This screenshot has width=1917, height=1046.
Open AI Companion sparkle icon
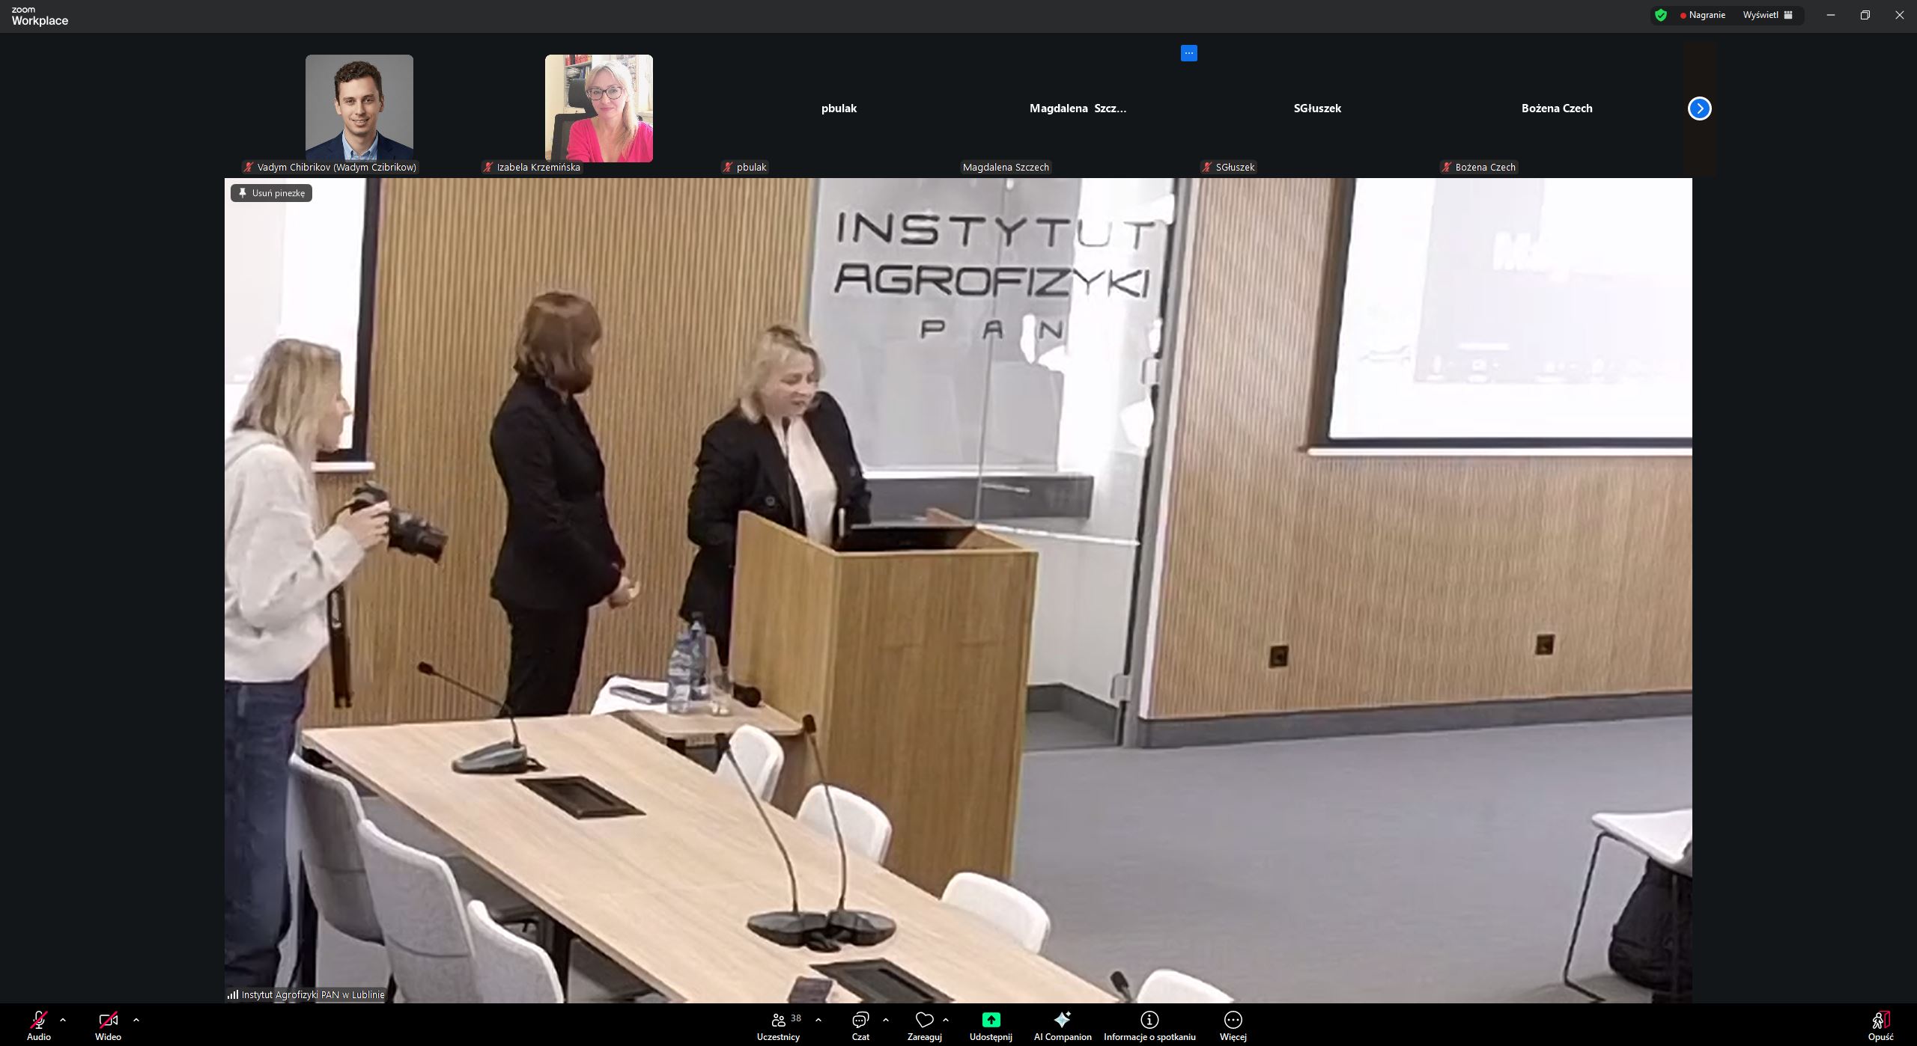(1062, 1021)
